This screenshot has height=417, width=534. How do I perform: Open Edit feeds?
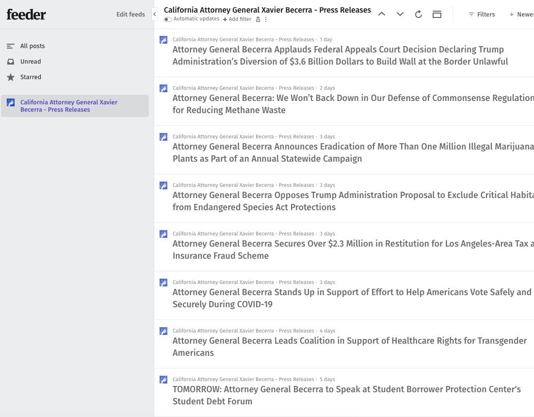click(x=130, y=14)
